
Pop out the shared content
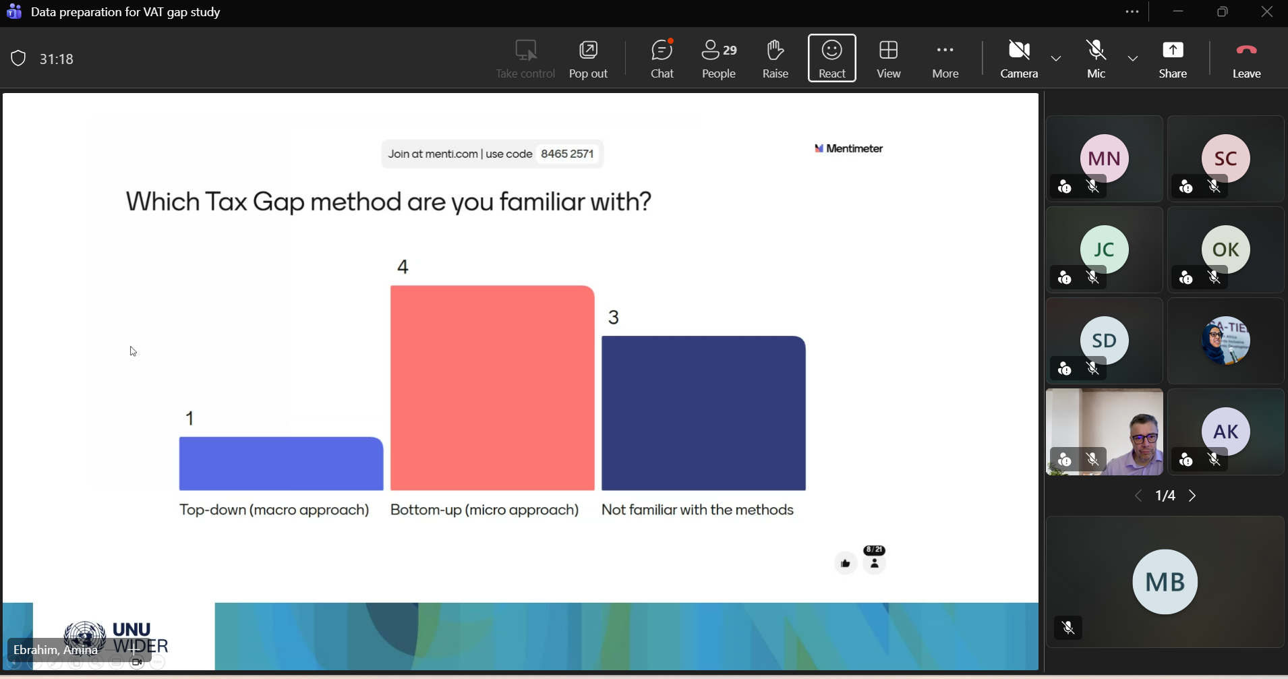(x=588, y=59)
